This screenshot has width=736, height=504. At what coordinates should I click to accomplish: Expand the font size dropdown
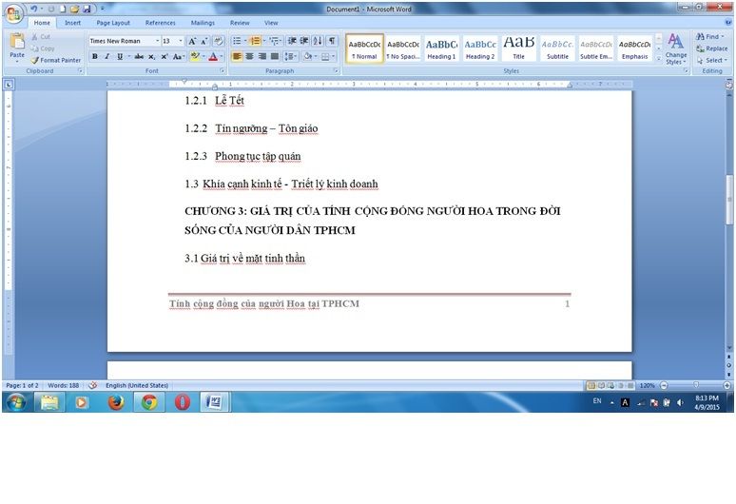[x=181, y=41]
